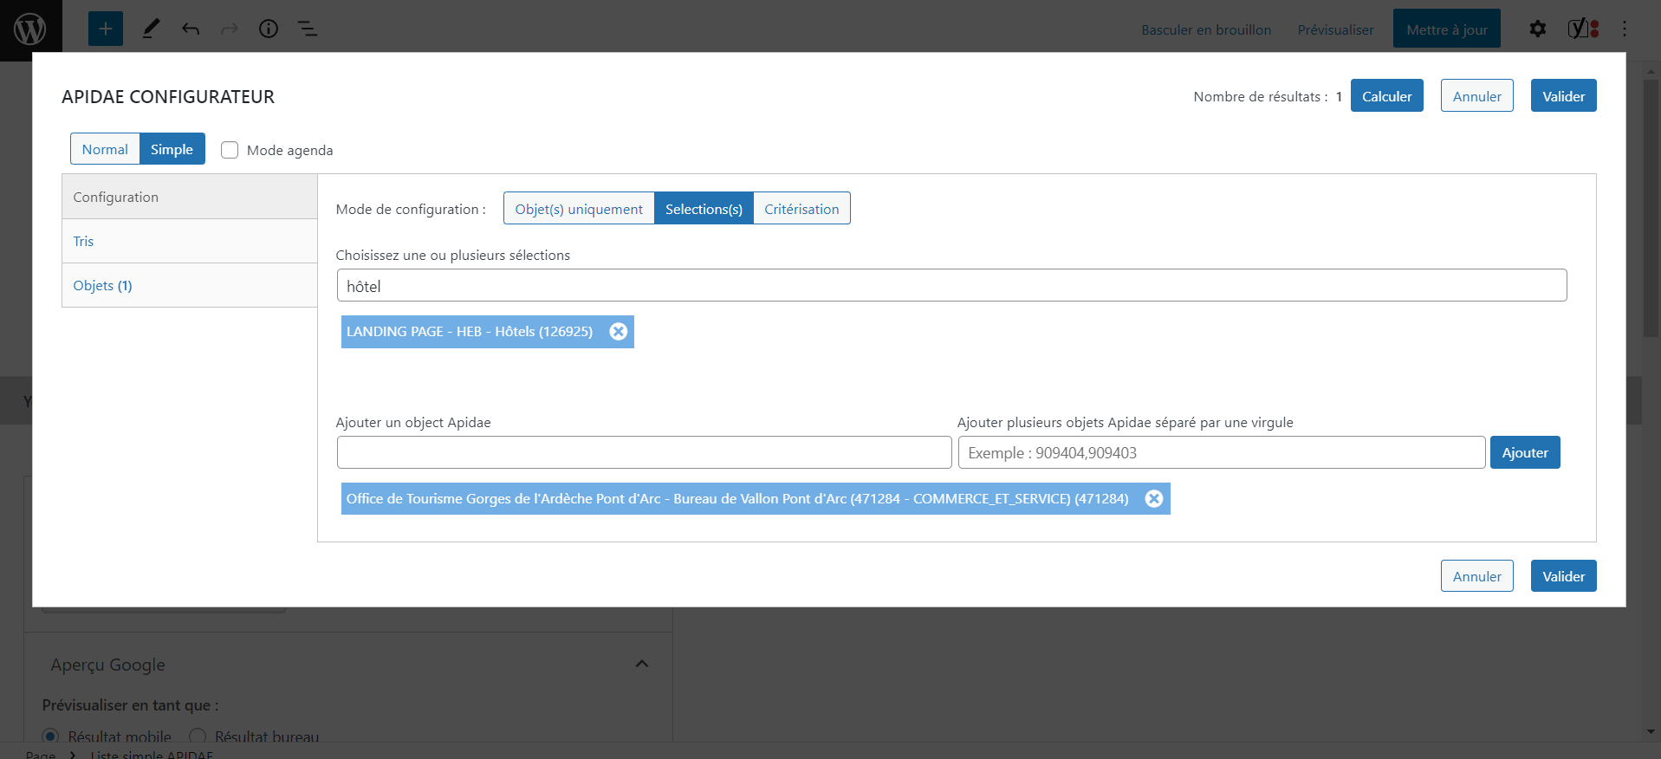Open the three-dot options menu
This screenshot has width=1661, height=759.
1625,29
